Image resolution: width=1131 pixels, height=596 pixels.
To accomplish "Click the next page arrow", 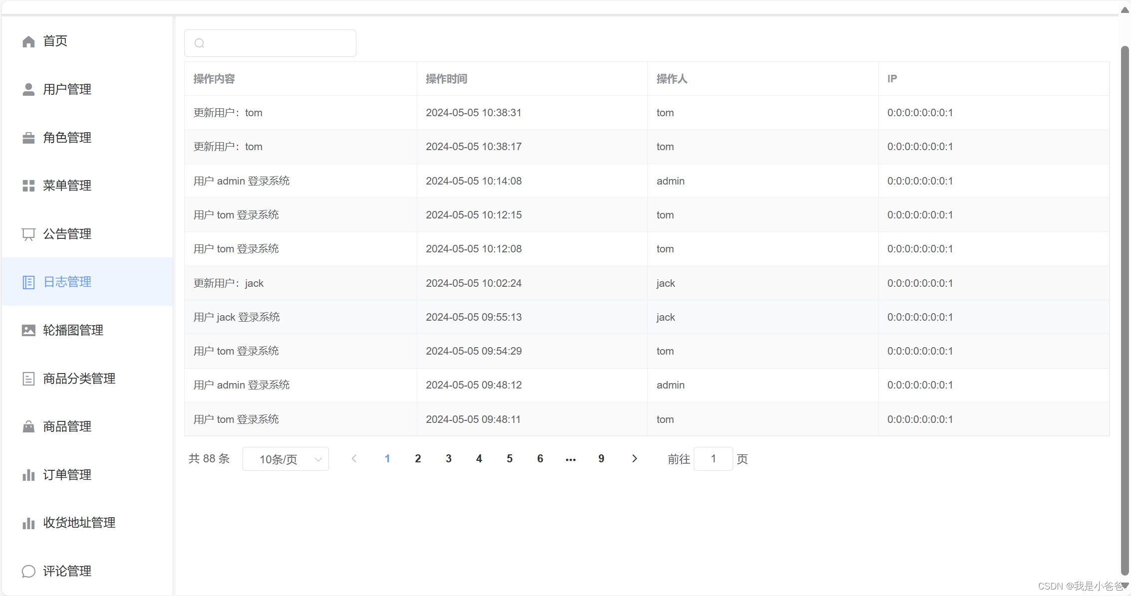I will [x=634, y=458].
